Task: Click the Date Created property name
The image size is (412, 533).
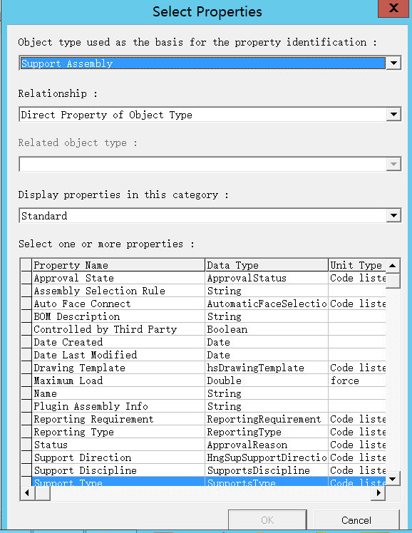Action: tap(68, 342)
